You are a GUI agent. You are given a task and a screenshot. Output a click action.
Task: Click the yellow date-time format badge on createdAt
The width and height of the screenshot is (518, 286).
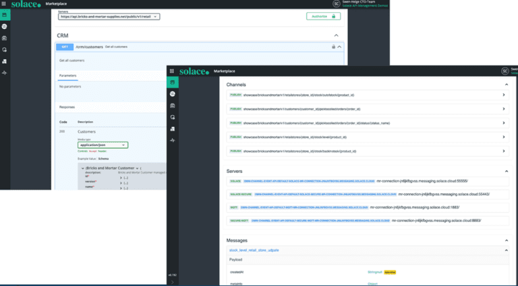click(x=390, y=272)
